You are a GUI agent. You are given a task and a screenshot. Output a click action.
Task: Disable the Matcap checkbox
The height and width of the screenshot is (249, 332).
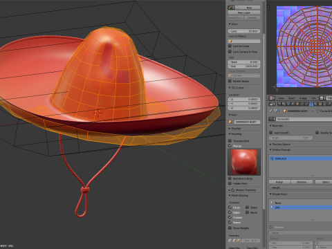point(230,146)
